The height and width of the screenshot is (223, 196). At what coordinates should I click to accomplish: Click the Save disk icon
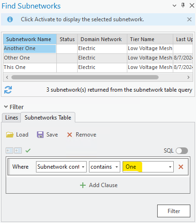(x=40, y=135)
